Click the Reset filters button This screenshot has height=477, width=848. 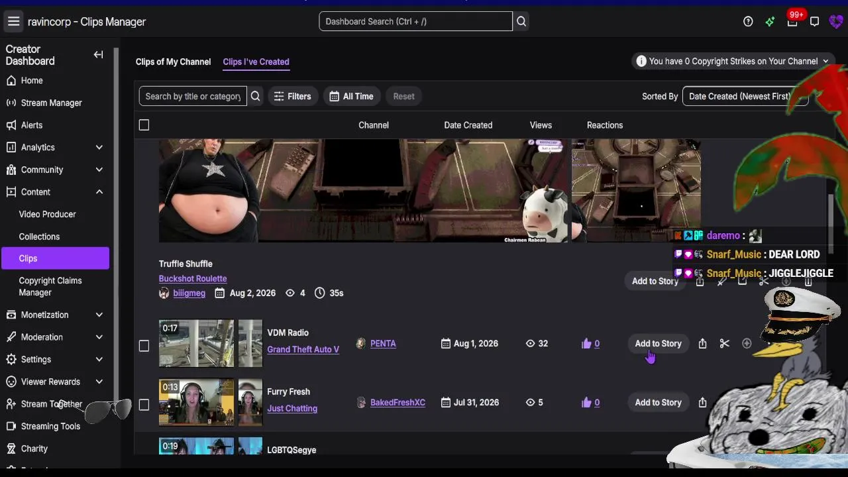403,96
